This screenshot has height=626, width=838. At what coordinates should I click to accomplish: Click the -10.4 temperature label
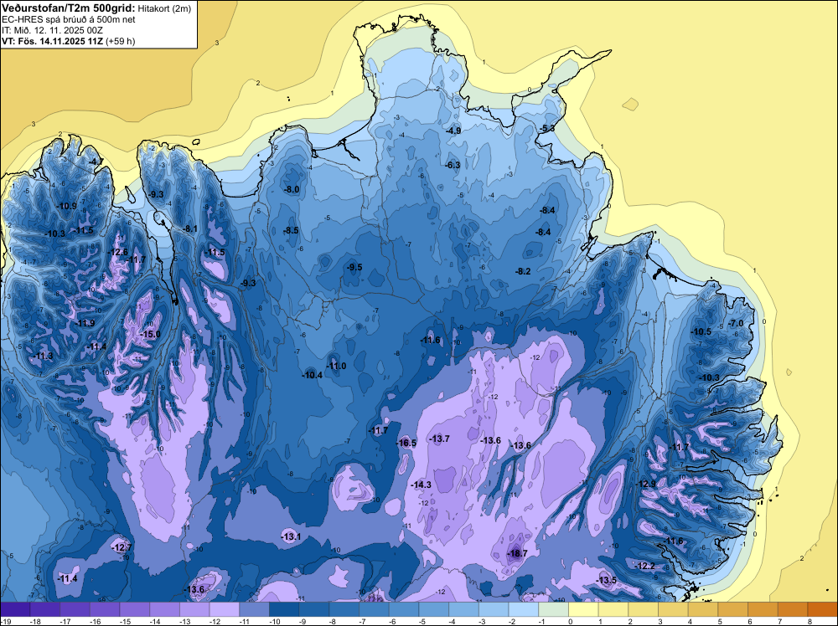[x=313, y=375]
